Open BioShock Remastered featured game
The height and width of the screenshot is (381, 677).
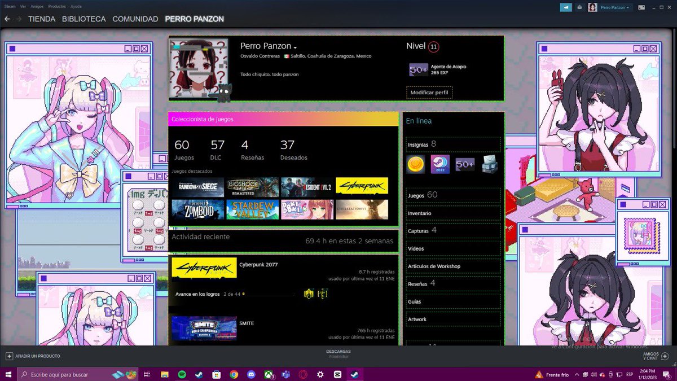253,186
